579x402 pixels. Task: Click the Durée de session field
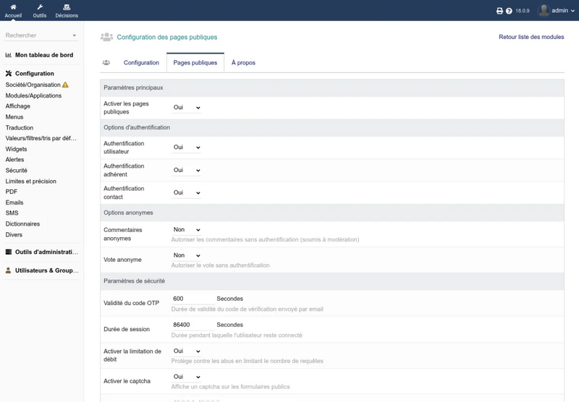tap(193, 325)
